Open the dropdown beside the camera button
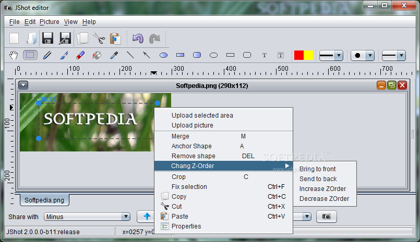420x242 pixels. pyautogui.click(x=307, y=216)
